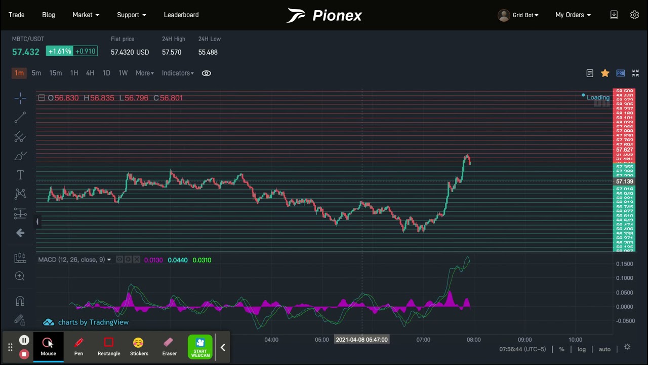Viewport: 648px width, 365px height.
Task: Hide the MACD indicator eye button
Action: click(119, 260)
